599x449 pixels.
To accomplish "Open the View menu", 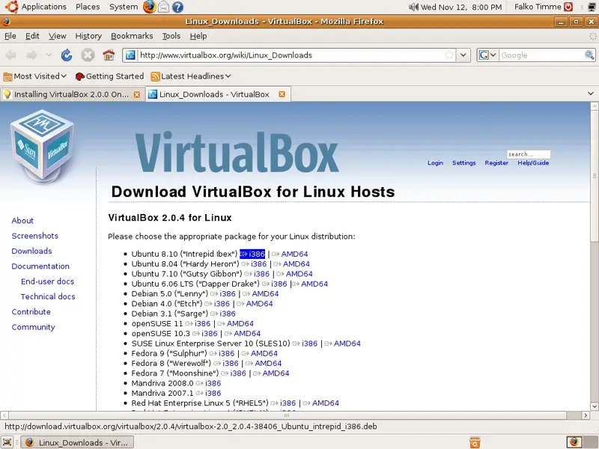I will coord(58,36).
